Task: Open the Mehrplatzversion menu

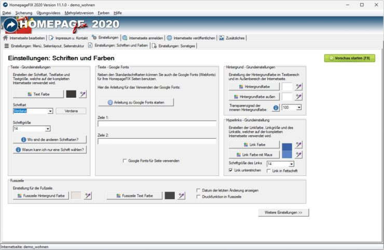Action: click(79, 13)
